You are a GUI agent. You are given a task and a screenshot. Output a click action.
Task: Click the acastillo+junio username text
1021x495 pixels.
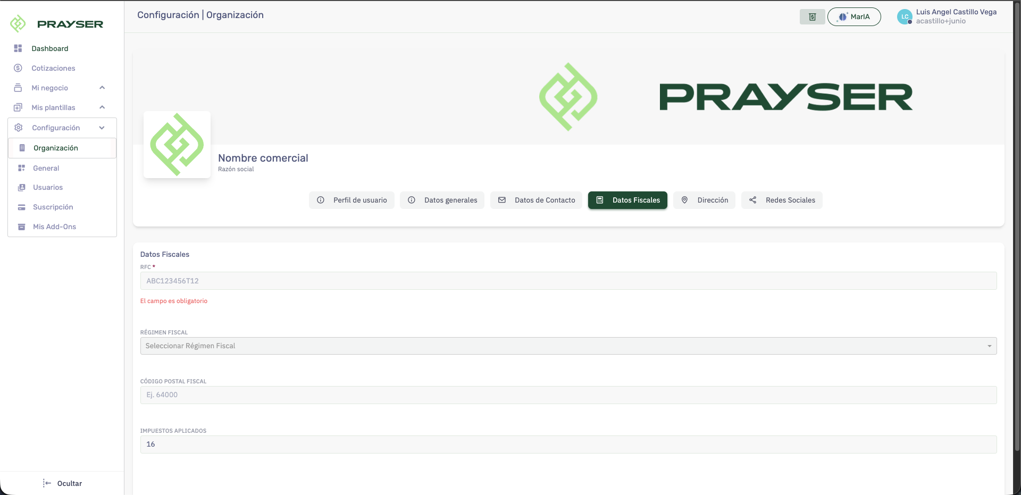941,21
